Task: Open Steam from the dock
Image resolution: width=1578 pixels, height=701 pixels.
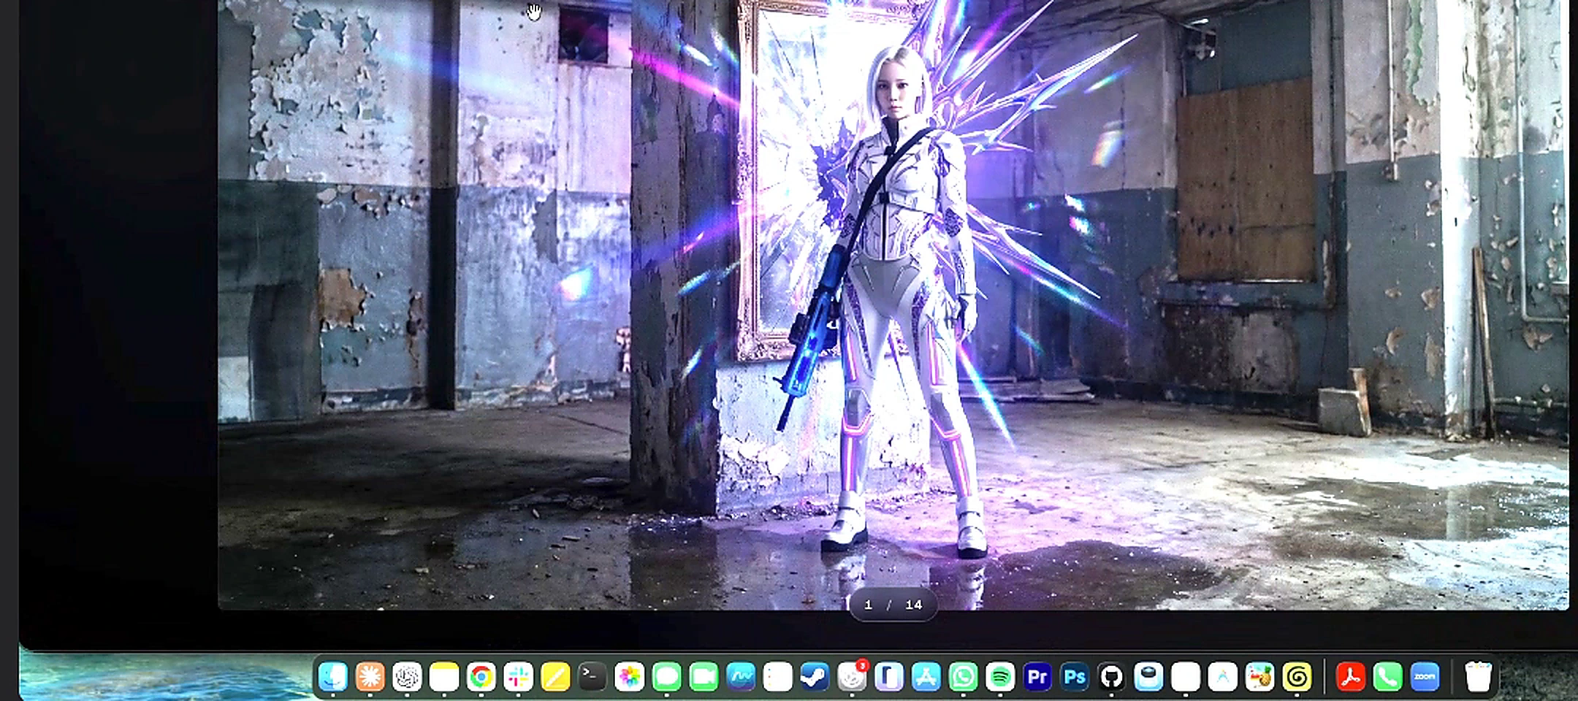Action: pyautogui.click(x=815, y=677)
